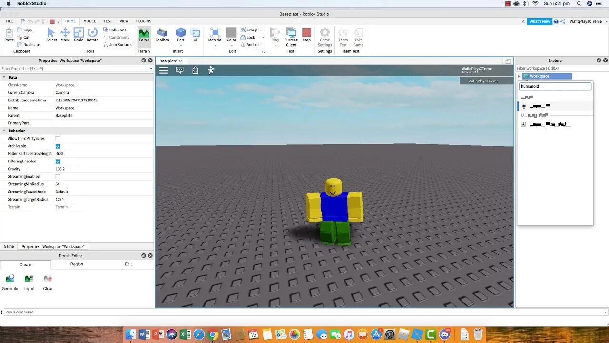
Task: Open the Part dropdown arrow
Action: click(181, 46)
